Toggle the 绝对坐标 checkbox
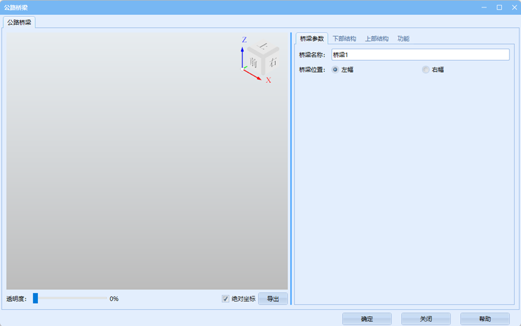The image size is (521, 326). 226,298
